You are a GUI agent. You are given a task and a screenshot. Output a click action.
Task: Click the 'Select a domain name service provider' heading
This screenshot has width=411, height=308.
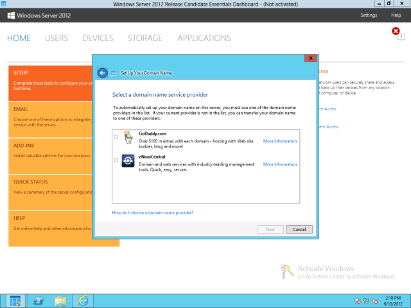[x=160, y=95]
